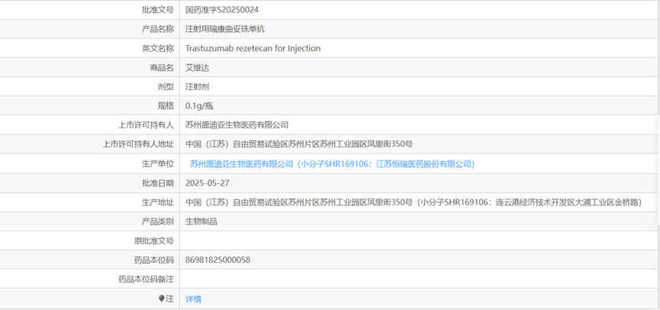Select specification value 0.1g/瓶
660x310 pixels.
(199, 106)
